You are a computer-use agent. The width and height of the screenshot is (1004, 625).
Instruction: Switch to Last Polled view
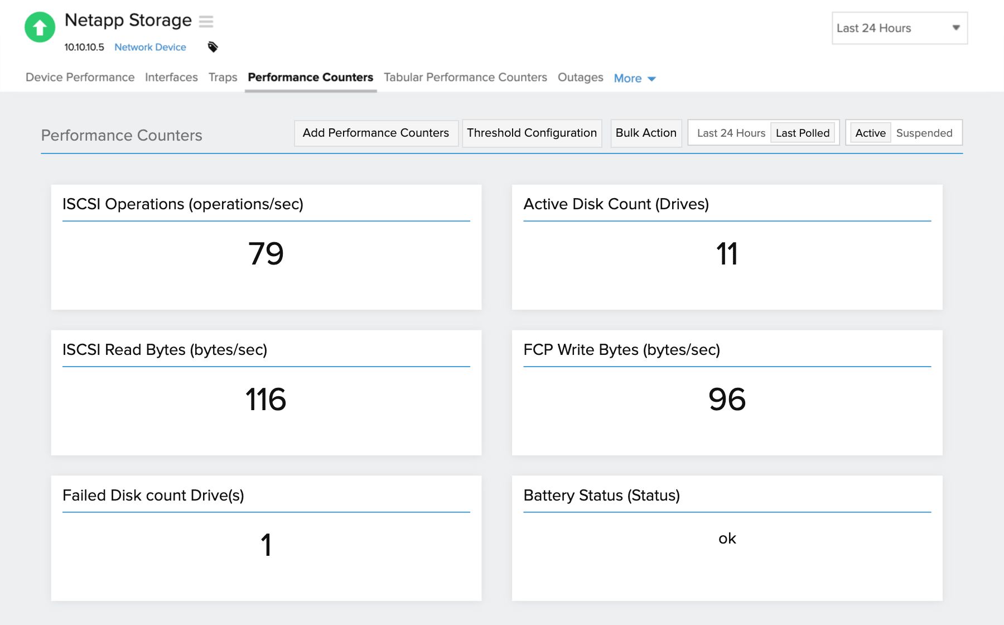click(x=803, y=133)
